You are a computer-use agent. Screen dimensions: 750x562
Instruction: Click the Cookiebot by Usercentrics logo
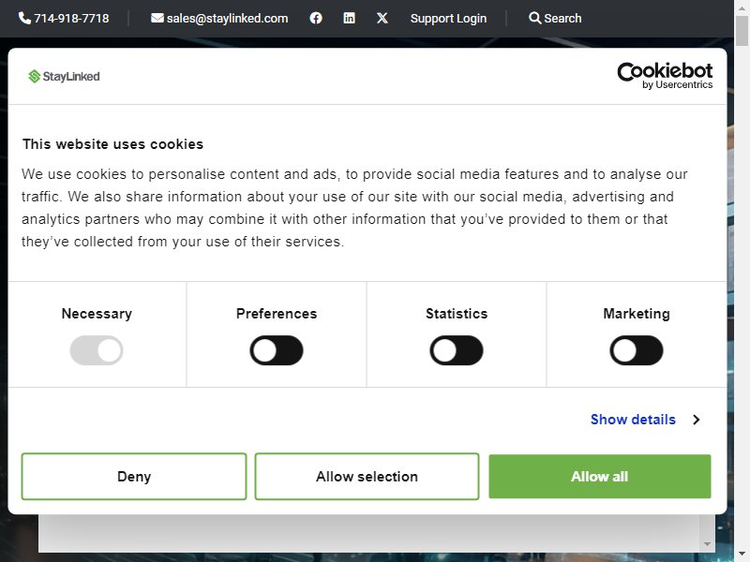click(665, 76)
